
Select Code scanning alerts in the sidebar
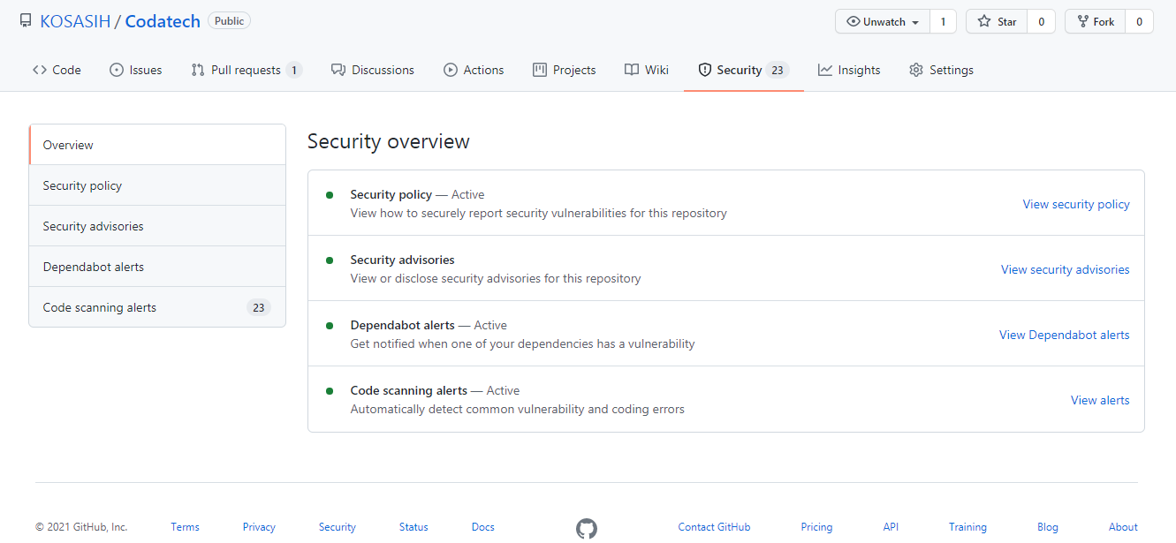tap(157, 307)
